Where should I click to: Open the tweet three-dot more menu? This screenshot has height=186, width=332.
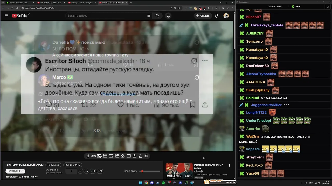205,61
